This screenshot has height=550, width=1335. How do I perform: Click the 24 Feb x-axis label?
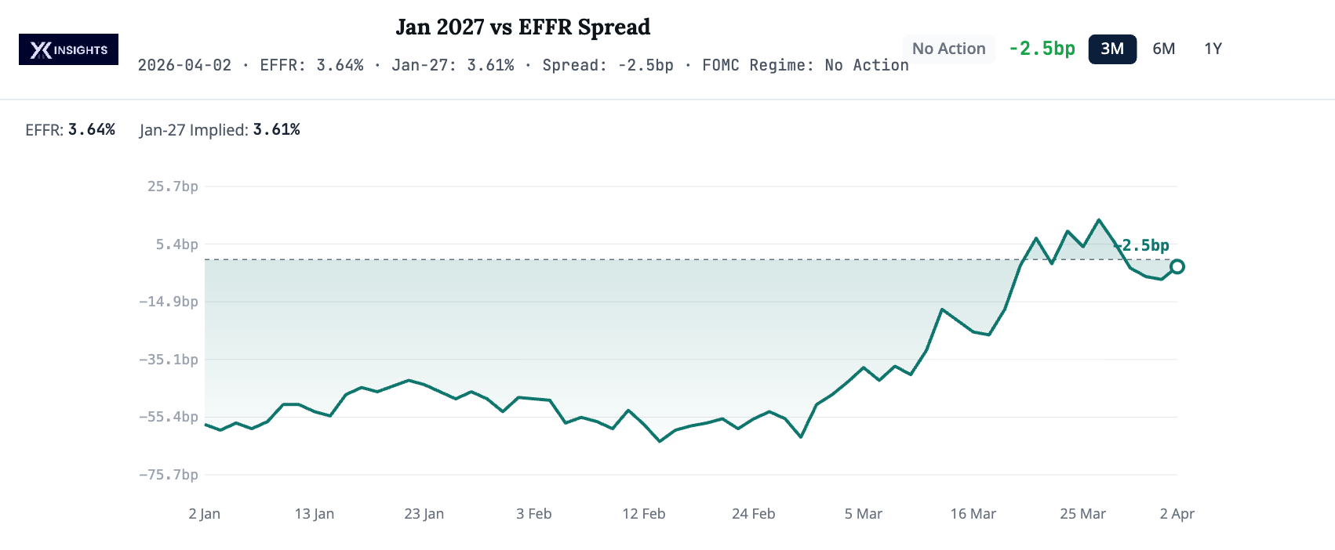(x=753, y=514)
